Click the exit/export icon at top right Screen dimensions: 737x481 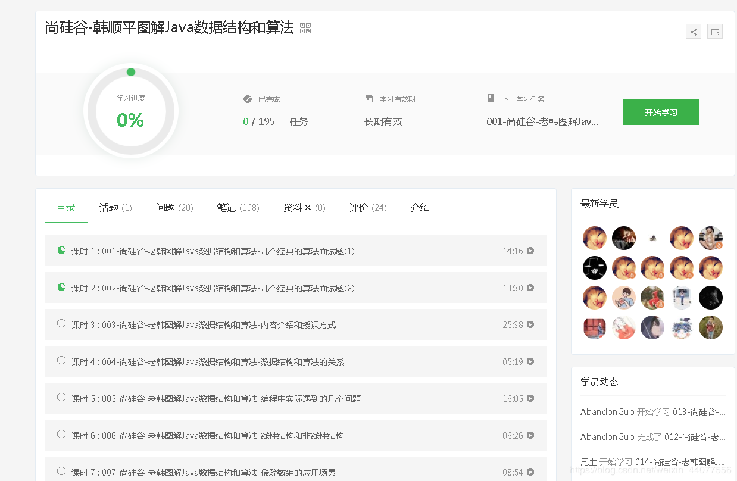(714, 31)
